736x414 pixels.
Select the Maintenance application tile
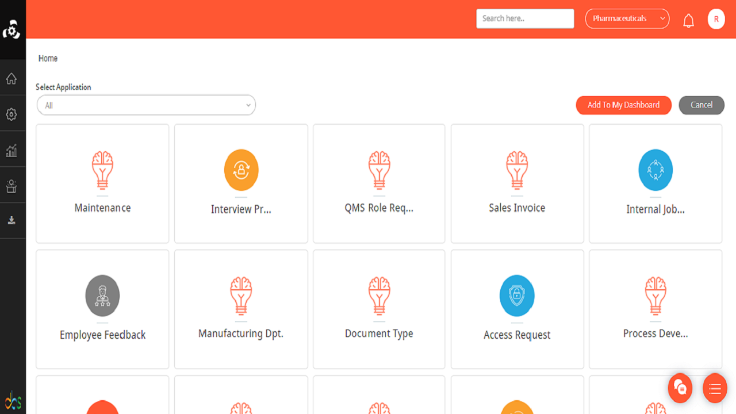point(102,183)
